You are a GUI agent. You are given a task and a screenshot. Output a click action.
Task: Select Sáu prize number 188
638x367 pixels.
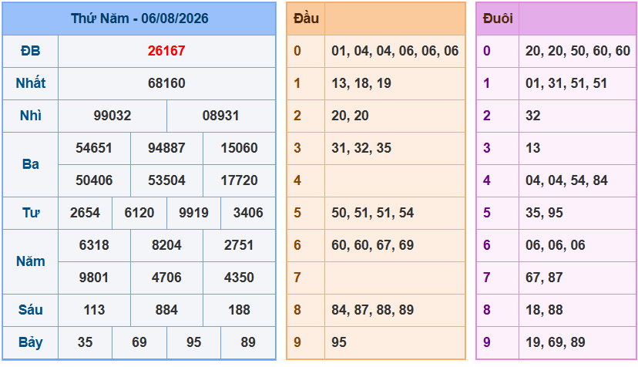click(x=239, y=310)
